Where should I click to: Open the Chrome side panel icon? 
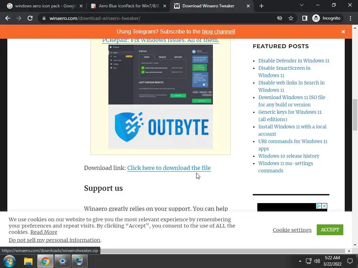(305, 18)
